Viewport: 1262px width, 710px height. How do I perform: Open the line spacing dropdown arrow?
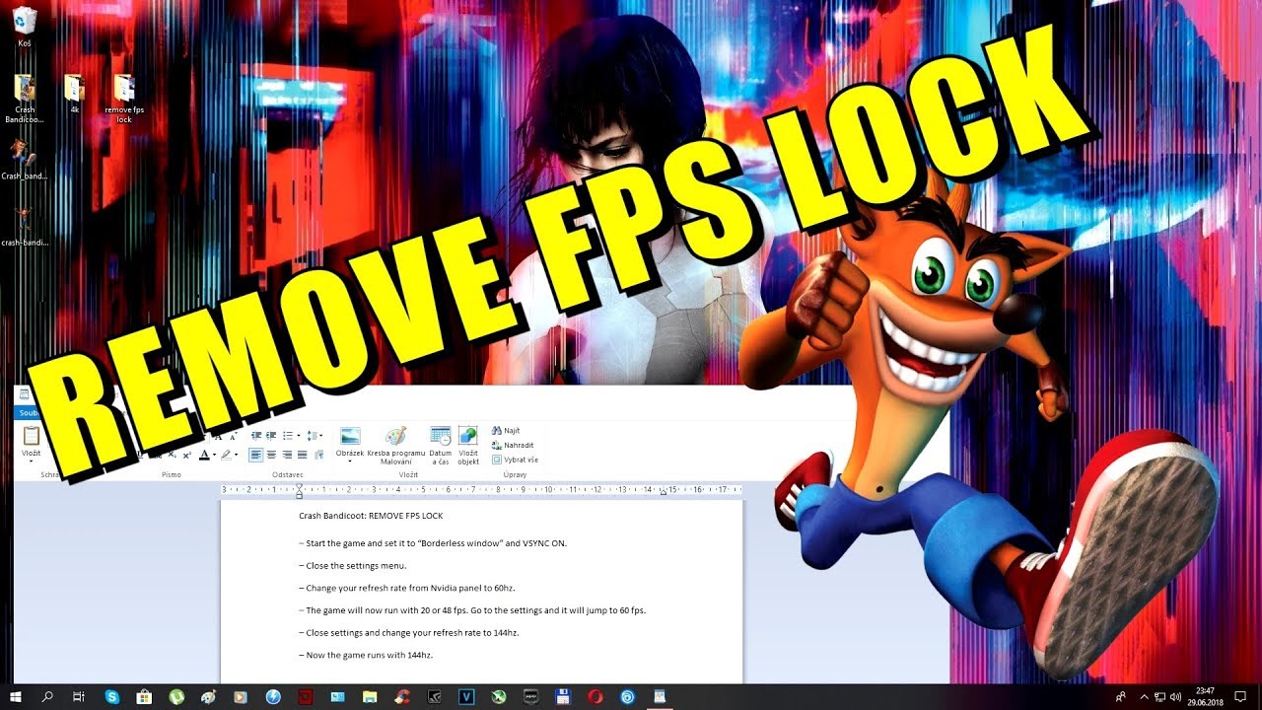(x=320, y=435)
